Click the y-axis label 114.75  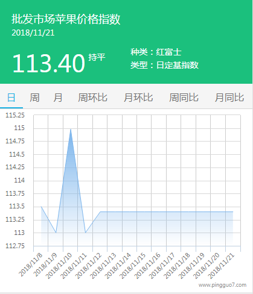15,141
